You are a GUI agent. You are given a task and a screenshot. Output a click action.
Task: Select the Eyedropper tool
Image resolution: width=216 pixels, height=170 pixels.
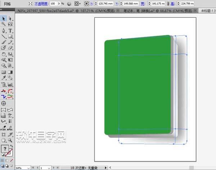tap(4, 78)
